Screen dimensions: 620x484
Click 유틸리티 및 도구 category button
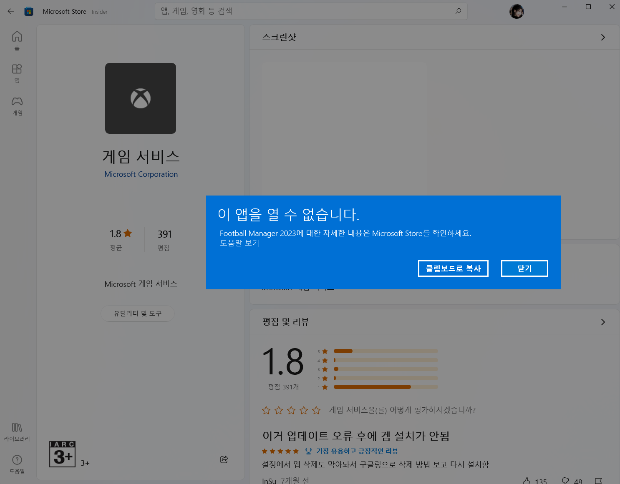[138, 313]
